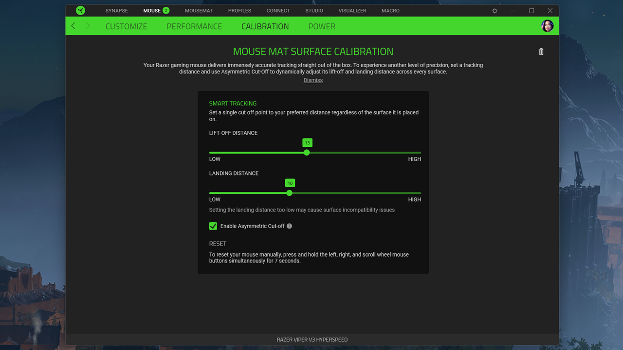Screen dimensions: 623x350
Task: Open the SYNAPSE tab
Action: pos(117,11)
